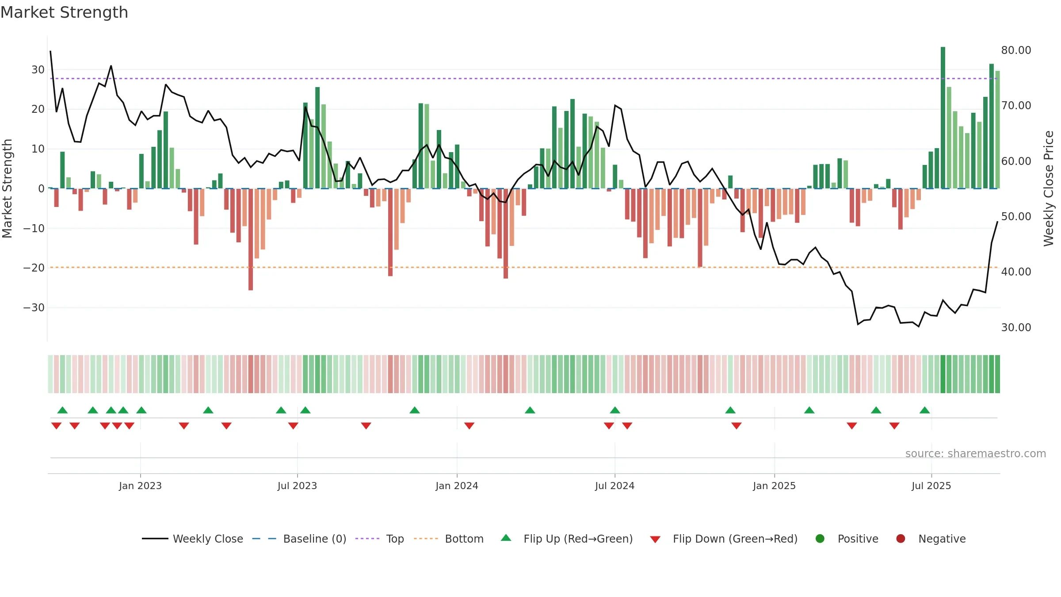Click the 30.00 price axis label

tap(1016, 327)
